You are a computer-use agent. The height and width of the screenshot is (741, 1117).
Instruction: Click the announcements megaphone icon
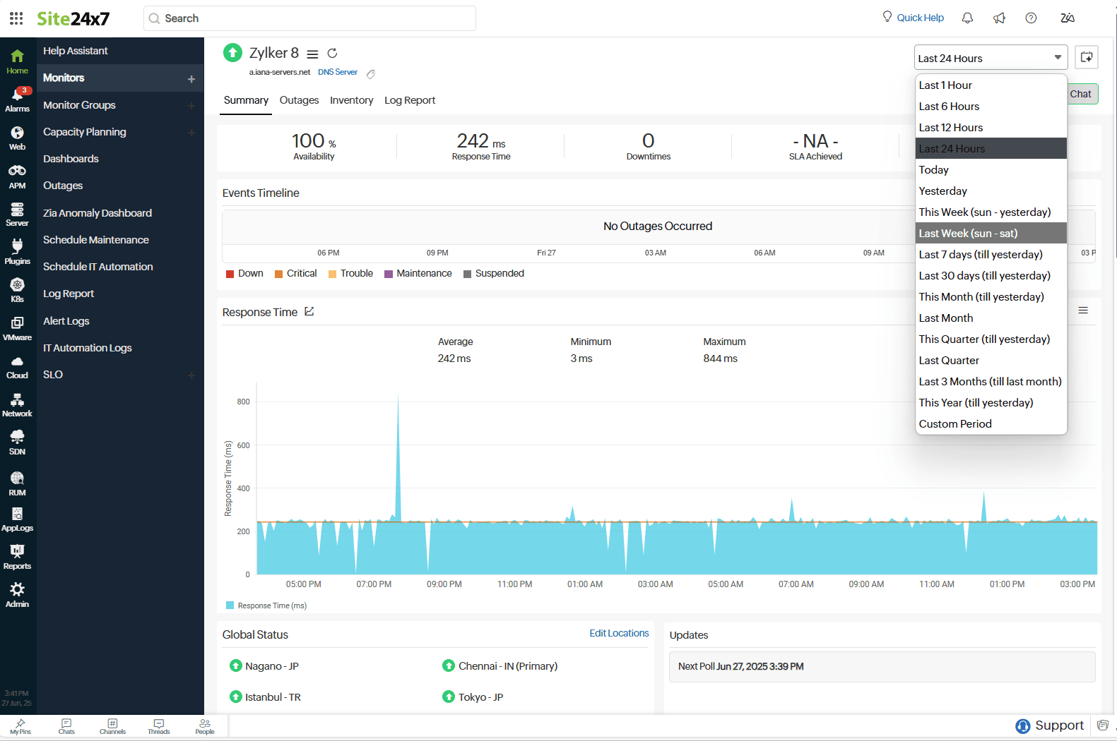[999, 18]
